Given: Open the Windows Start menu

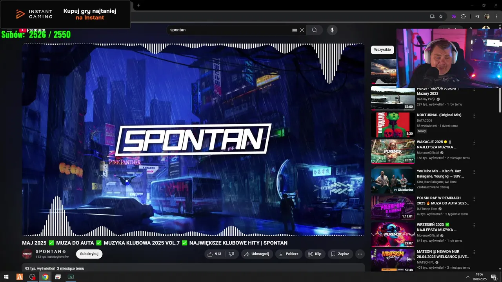Looking at the screenshot, I should (x=6, y=277).
